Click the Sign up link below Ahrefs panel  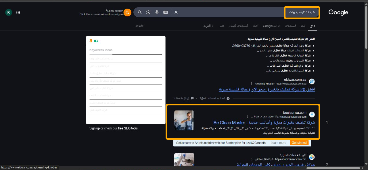pos(95,128)
